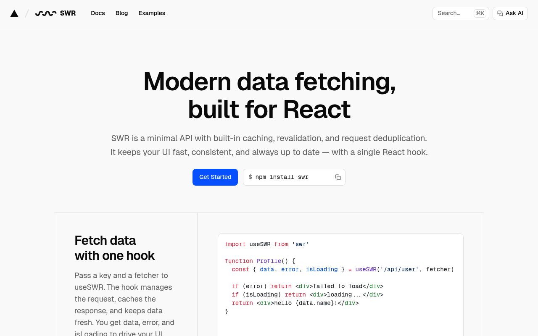This screenshot has width=538, height=336.
Task: Click the 'npm install swr' command text
Action: pos(282,177)
